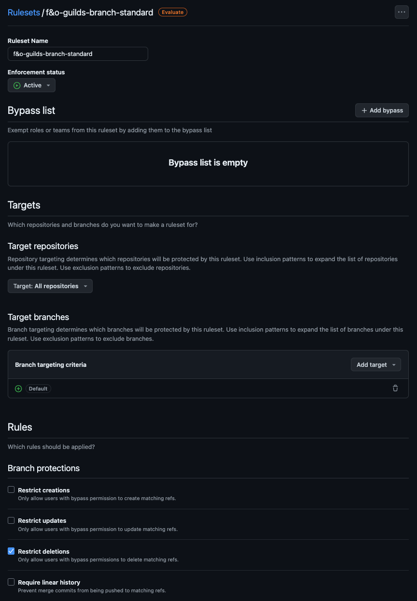This screenshot has height=601, width=417.
Task: Enable the Restrict creations rule
Action: click(x=11, y=489)
